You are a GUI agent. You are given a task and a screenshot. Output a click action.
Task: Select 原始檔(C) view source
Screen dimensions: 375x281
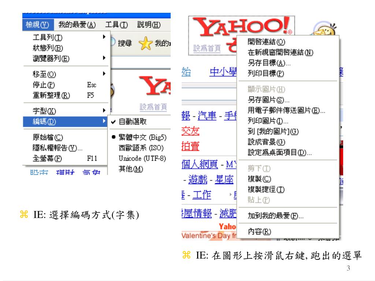tap(65, 137)
